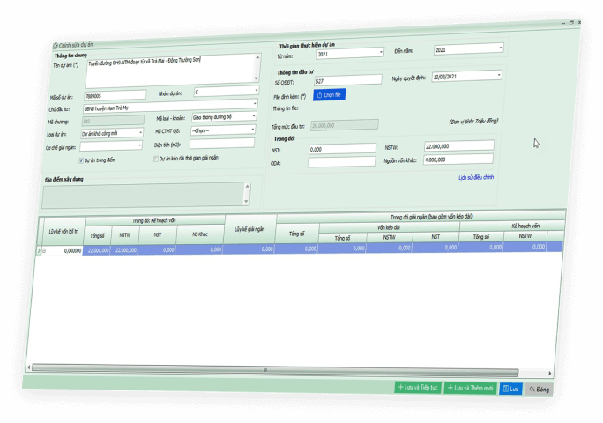Click 'Lưu và Thêm mới' button
This screenshot has width=603, height=423.
click(x=469, y=388)
